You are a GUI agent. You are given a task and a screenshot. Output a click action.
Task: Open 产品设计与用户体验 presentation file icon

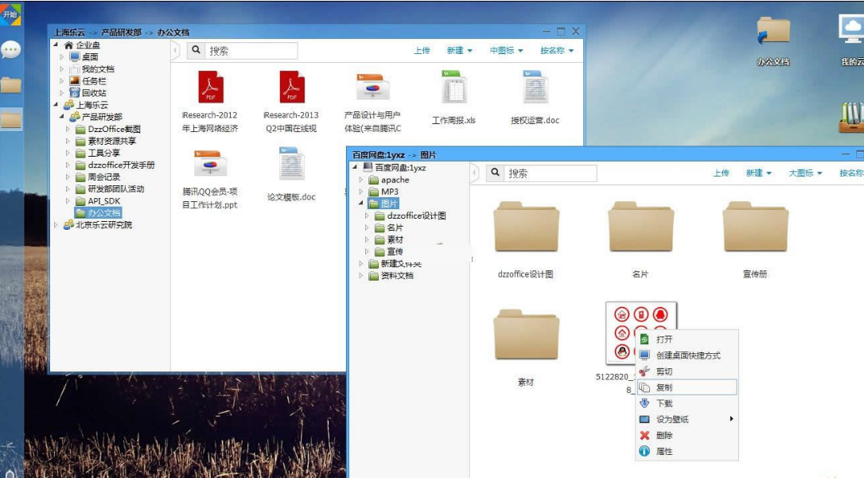(x=372, y=87)
